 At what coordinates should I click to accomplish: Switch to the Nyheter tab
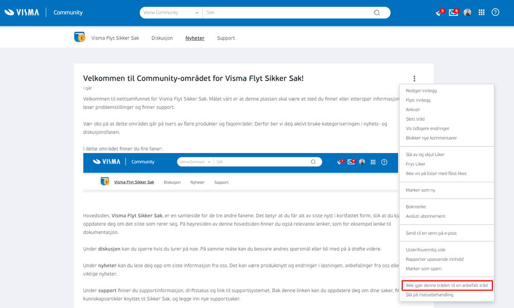194,38
